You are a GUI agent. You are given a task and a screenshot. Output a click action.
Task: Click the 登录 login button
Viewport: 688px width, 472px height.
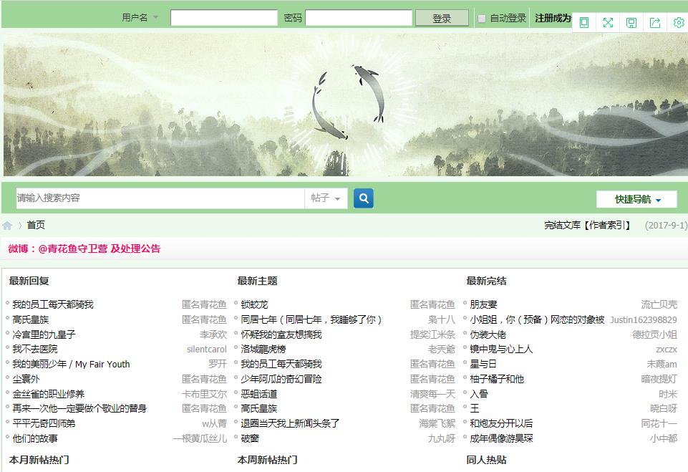click(x=442, y=17)
